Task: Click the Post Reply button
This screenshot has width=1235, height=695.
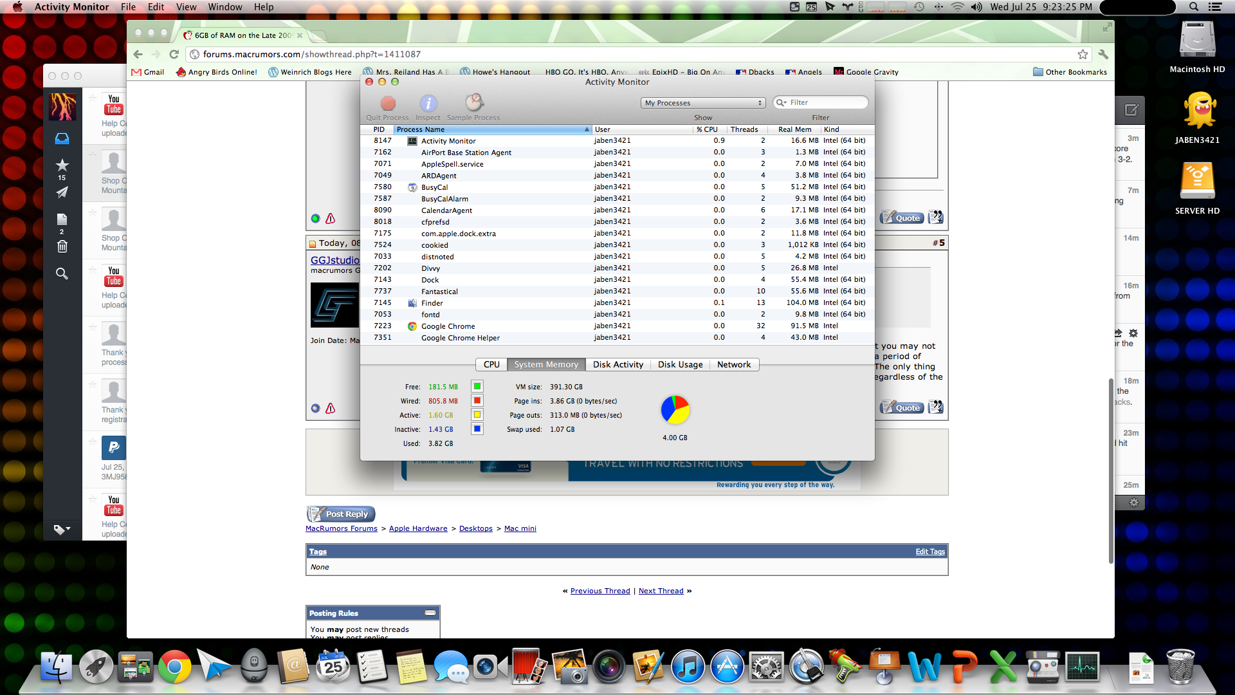Action: 341,514
